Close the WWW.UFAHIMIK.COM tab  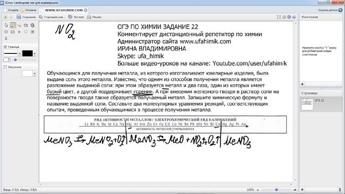pyautogui.click(x=86, y=10)
